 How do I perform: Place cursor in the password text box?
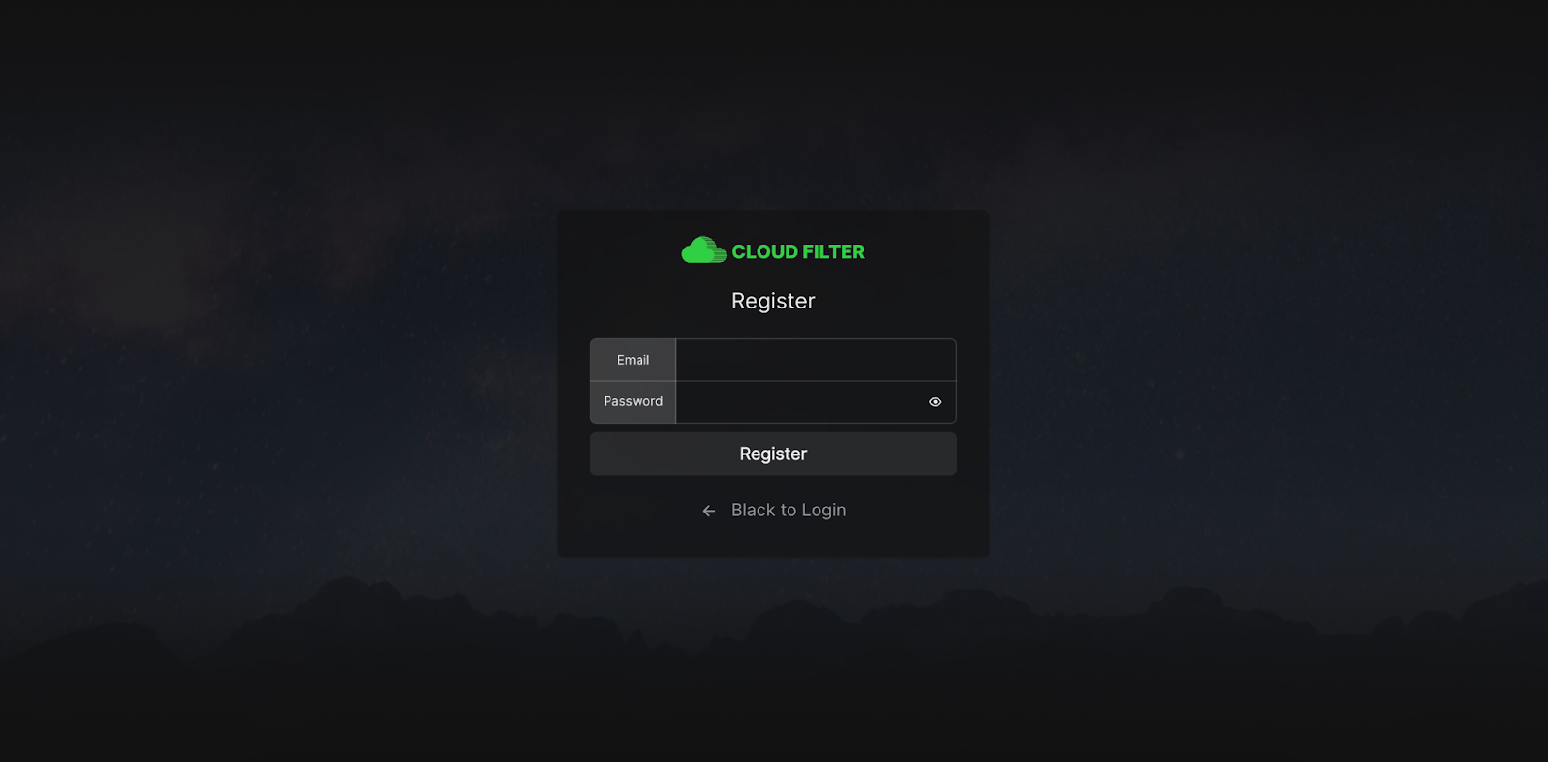(801, 402)
